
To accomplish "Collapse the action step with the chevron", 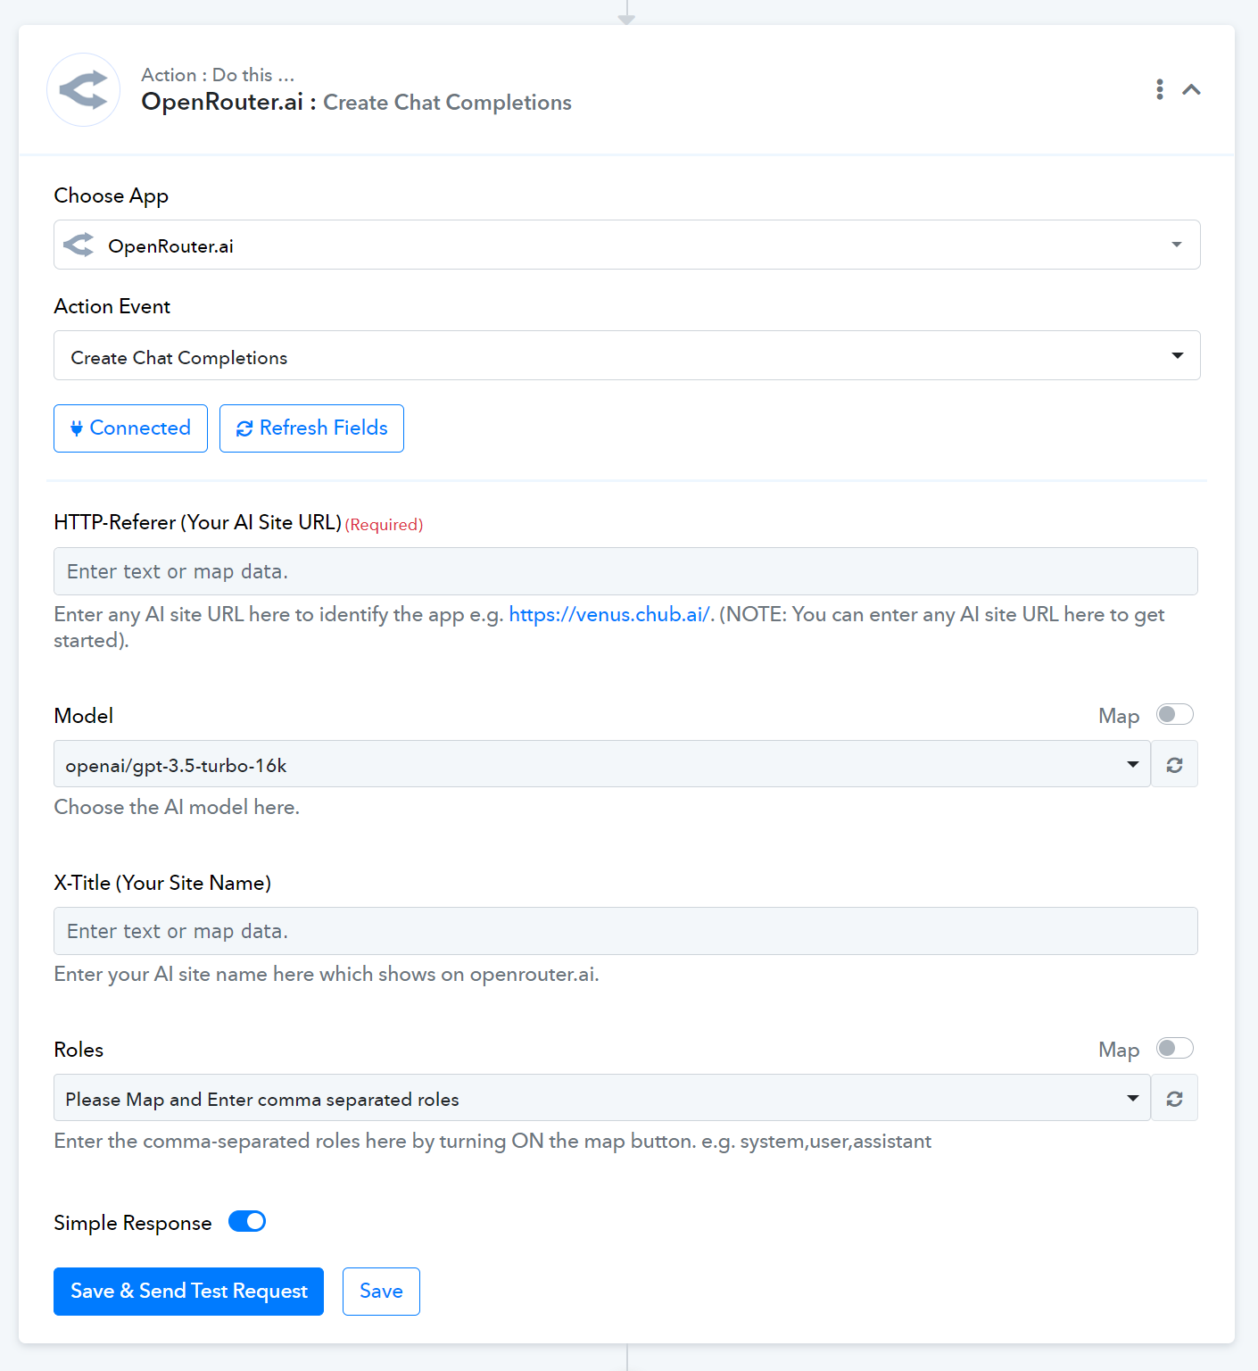I will 1191,89.
